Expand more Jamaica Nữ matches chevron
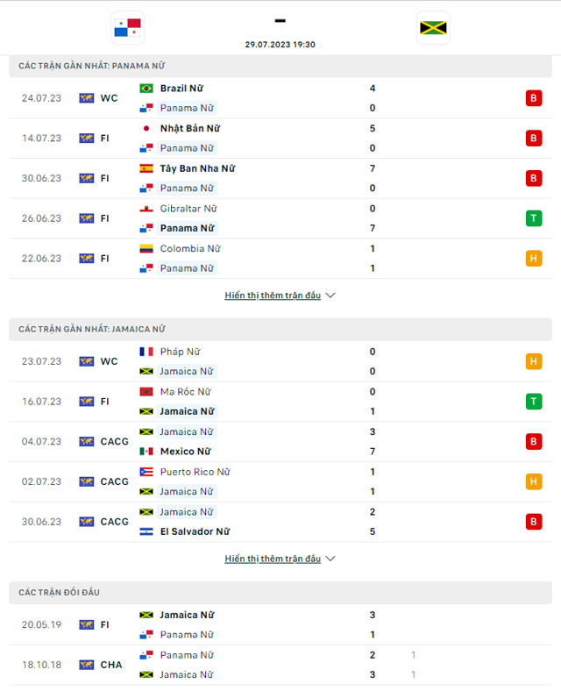The height and width of the screenshot is (691, 561). (330, 559)
